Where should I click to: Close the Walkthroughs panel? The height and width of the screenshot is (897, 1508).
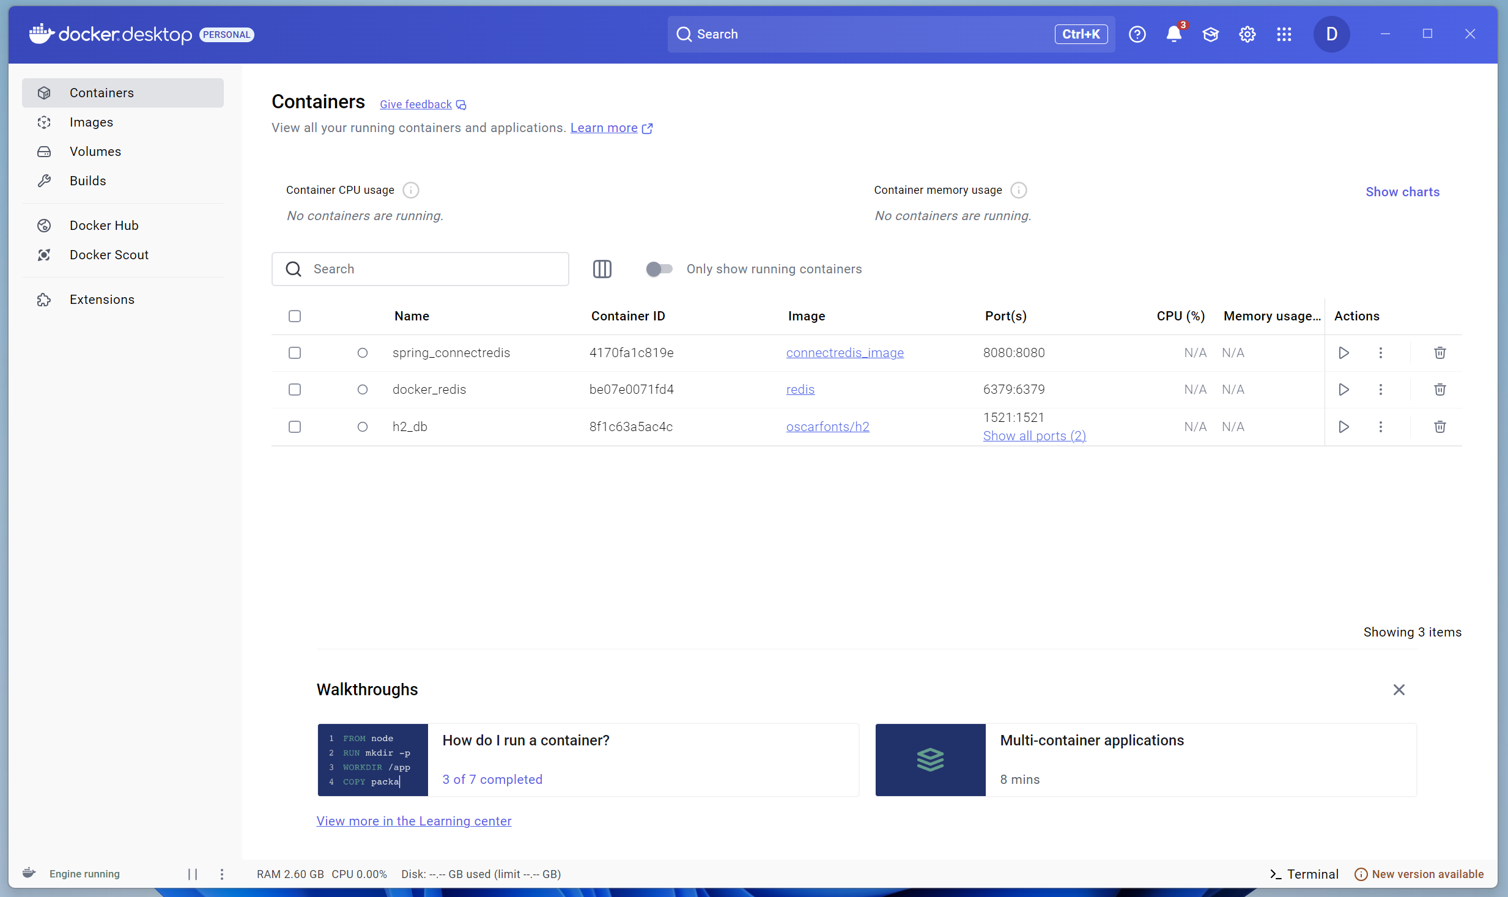[1399, 690]
